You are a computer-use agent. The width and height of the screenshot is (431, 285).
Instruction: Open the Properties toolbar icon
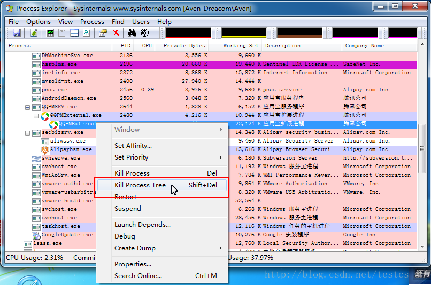pyautogui.click(x=103, y=33)
